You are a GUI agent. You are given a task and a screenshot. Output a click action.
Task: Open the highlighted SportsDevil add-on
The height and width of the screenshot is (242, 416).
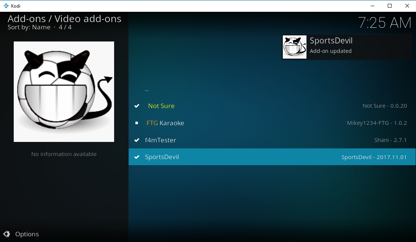272,157
